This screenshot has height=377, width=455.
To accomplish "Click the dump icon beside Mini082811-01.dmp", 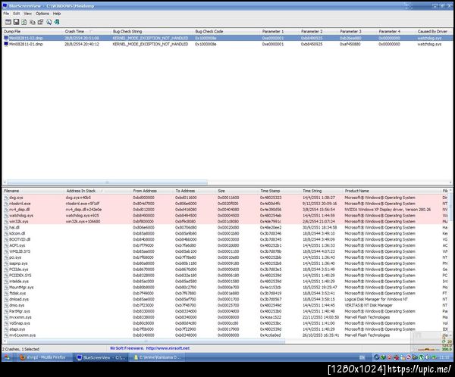I will (x=6, y=44).
